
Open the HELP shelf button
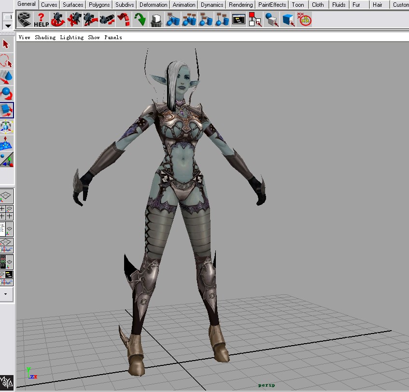pos(41,20)
